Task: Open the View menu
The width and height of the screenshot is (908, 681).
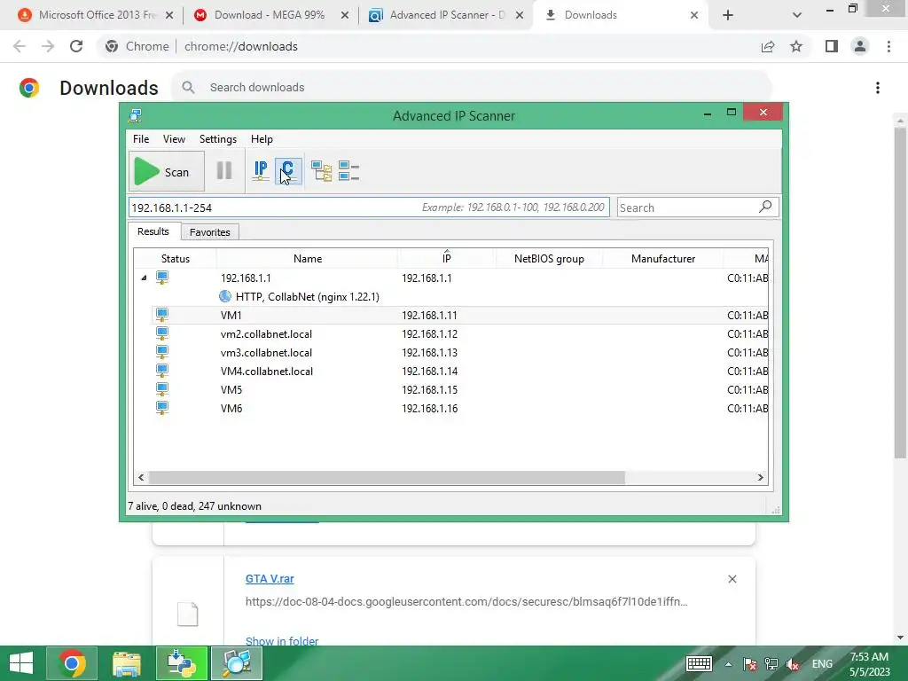Action: point(174,139)
